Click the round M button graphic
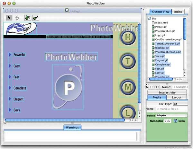This screenshot has width=193, height=149. point(128,87)
